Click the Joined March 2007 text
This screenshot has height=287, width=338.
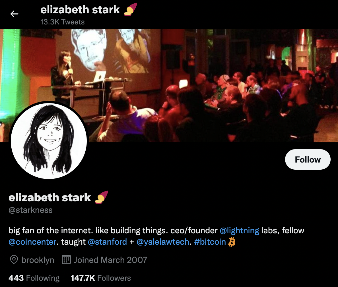click(111, 260)
